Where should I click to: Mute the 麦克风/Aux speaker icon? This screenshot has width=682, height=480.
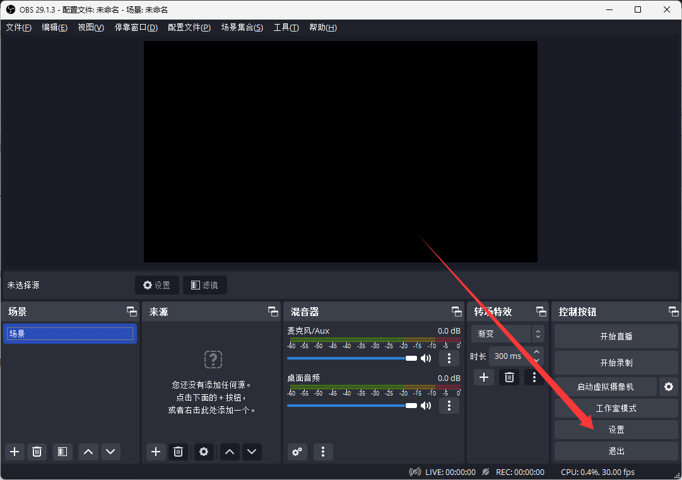click(x=426, y=358)
